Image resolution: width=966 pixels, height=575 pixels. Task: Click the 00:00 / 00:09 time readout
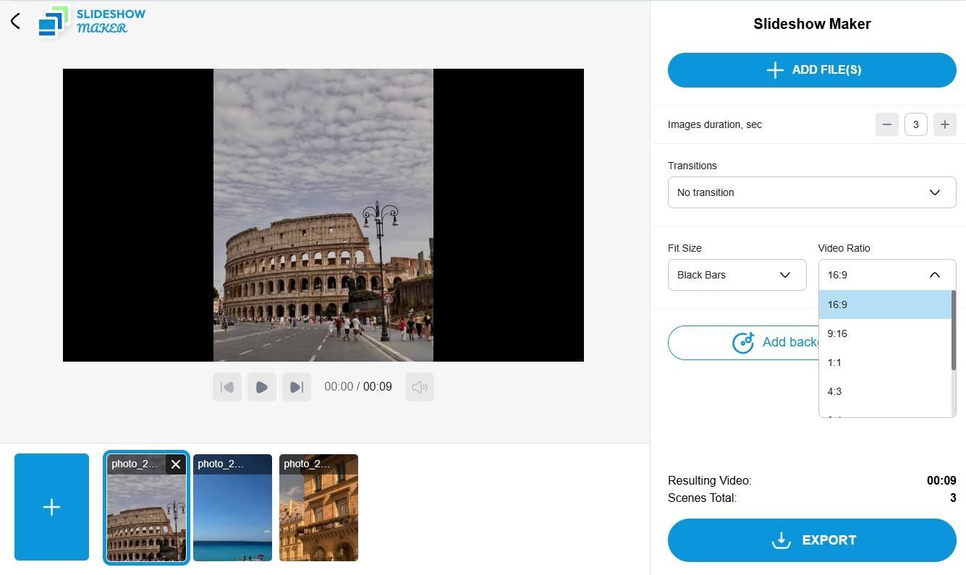(358, 387)
